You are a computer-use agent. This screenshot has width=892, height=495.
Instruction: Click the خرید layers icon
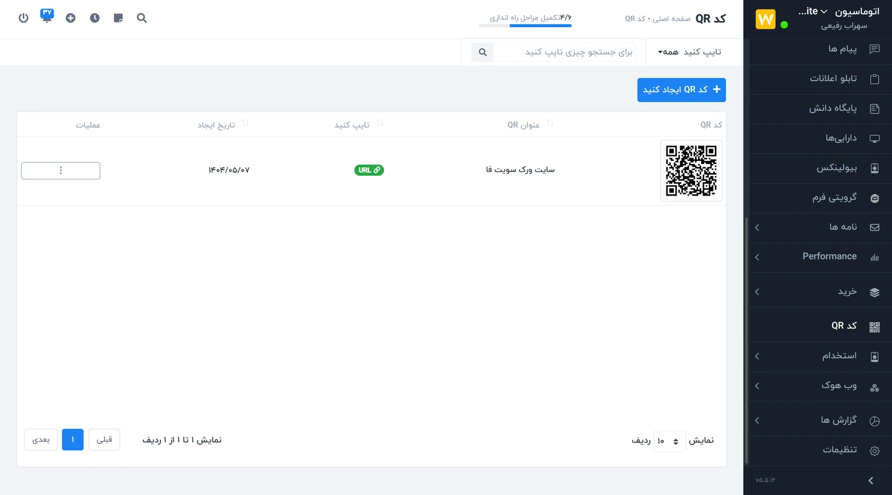pyautogui.click(x=875, y=292)
